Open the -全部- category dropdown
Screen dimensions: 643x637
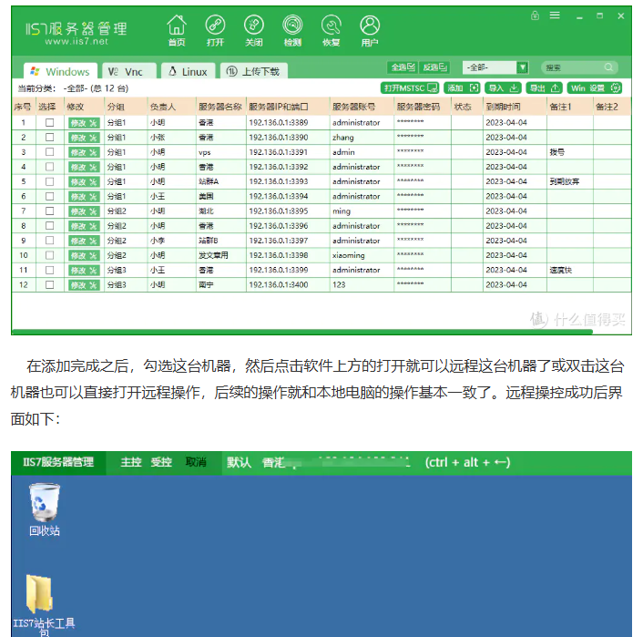(x=495, y=67)
